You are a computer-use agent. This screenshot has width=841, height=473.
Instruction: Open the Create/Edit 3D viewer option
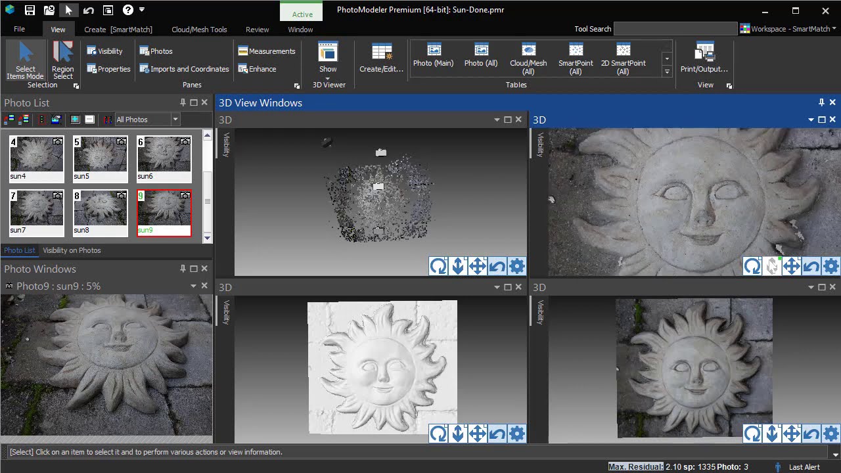(x=381, y=58)
